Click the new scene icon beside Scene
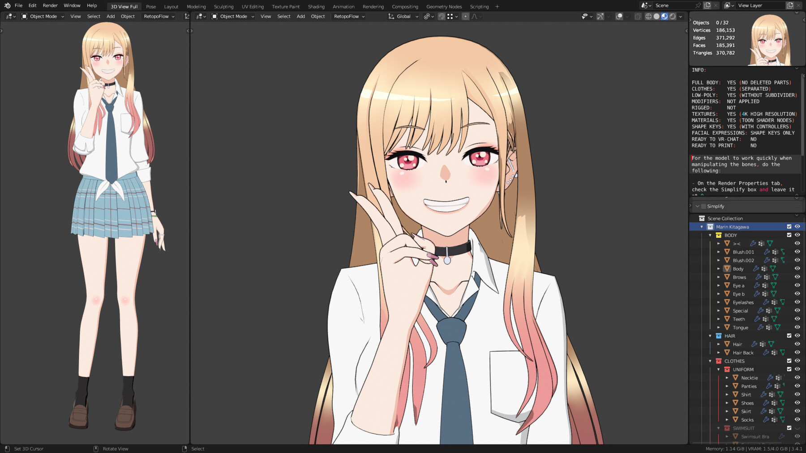This screenshot has width=806, height=453. (707, 5)
